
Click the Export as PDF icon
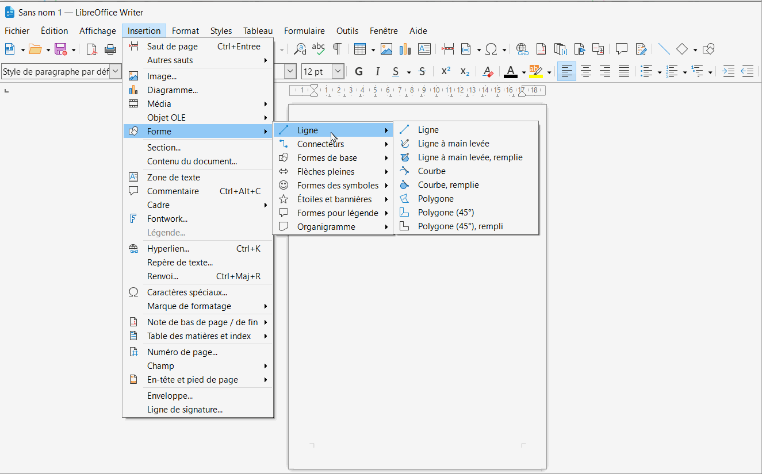click(x=91, y=49)
